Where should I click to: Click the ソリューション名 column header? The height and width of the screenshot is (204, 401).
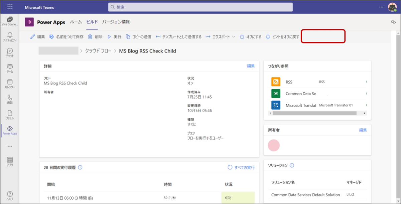283,183
